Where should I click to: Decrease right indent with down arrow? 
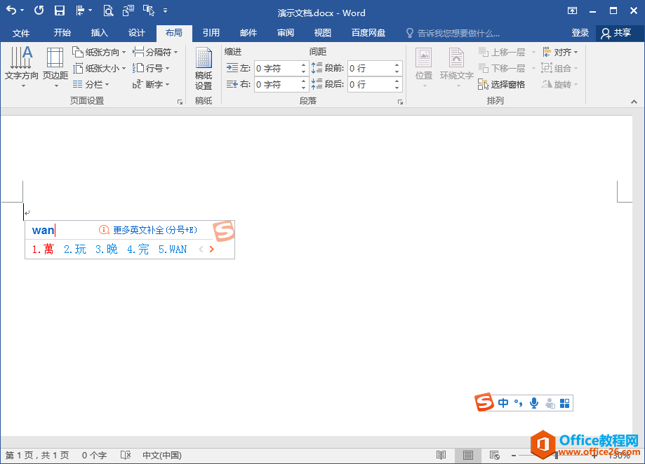pyautogui.click(x=304, y=88)
